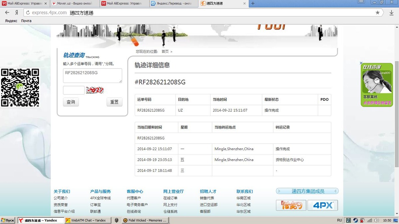Switch to the Mover.uz tab

point(75,3)
